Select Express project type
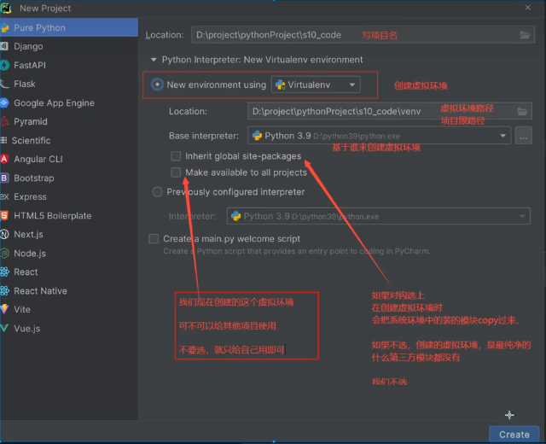The width and height of the screenshot is (546, 444). pos(69,197)
